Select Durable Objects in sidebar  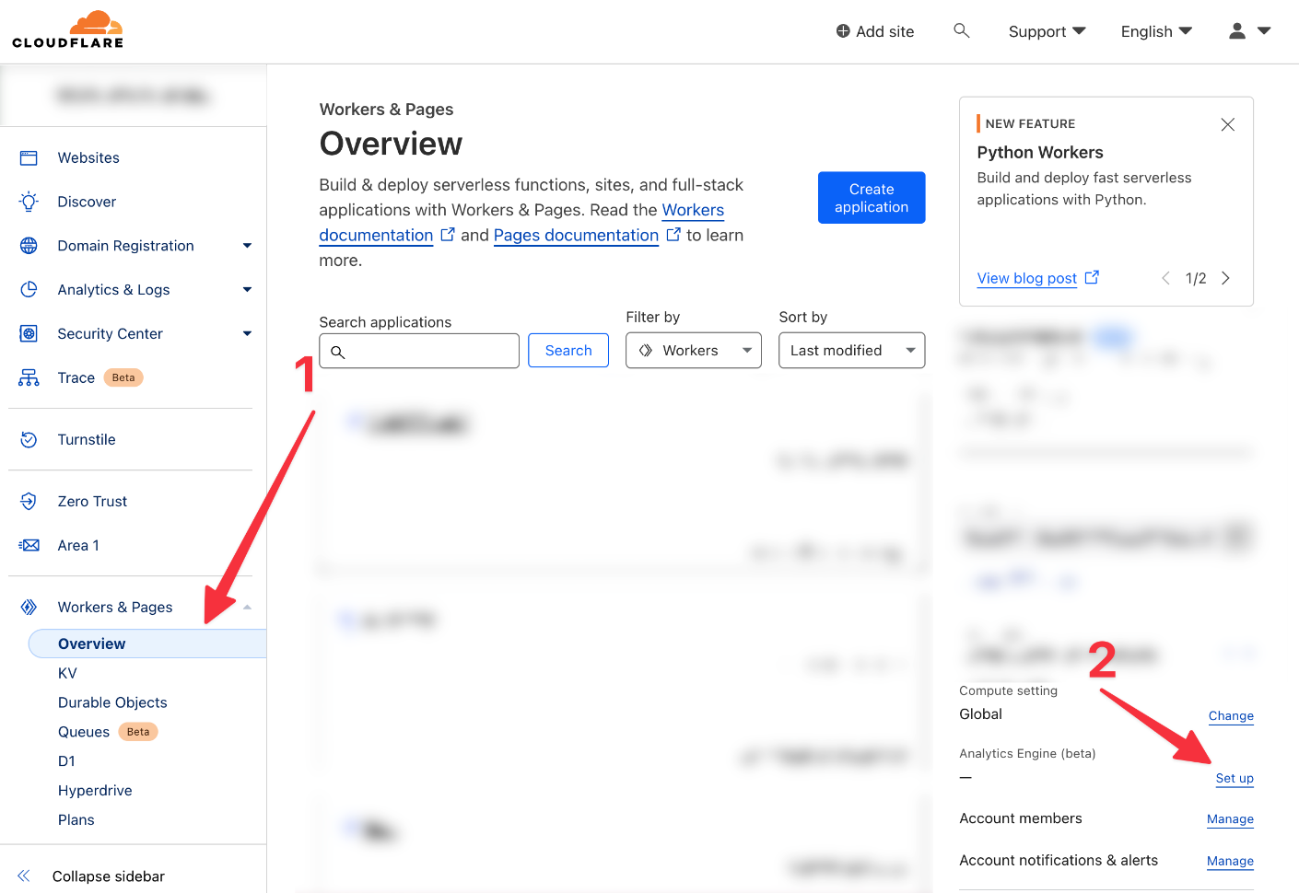tap(112, 703)
